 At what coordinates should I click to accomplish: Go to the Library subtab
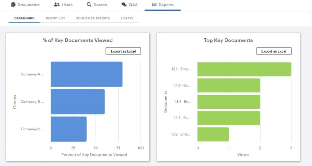tap(127, 18)
